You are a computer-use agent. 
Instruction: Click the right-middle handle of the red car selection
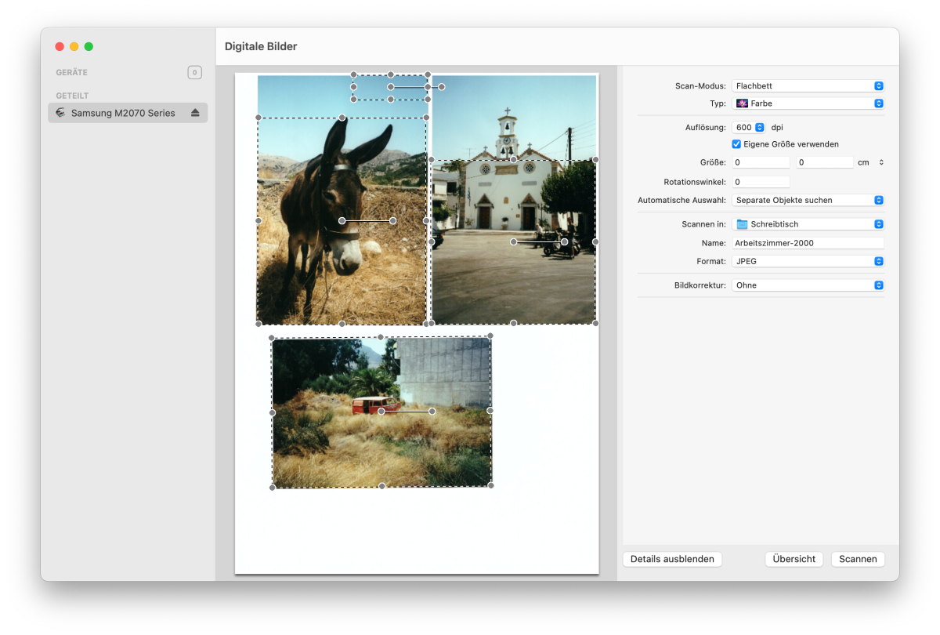click(x=490, y=410)
